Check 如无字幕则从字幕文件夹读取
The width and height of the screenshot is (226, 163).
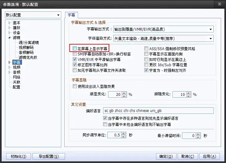[x=75, y=70]
